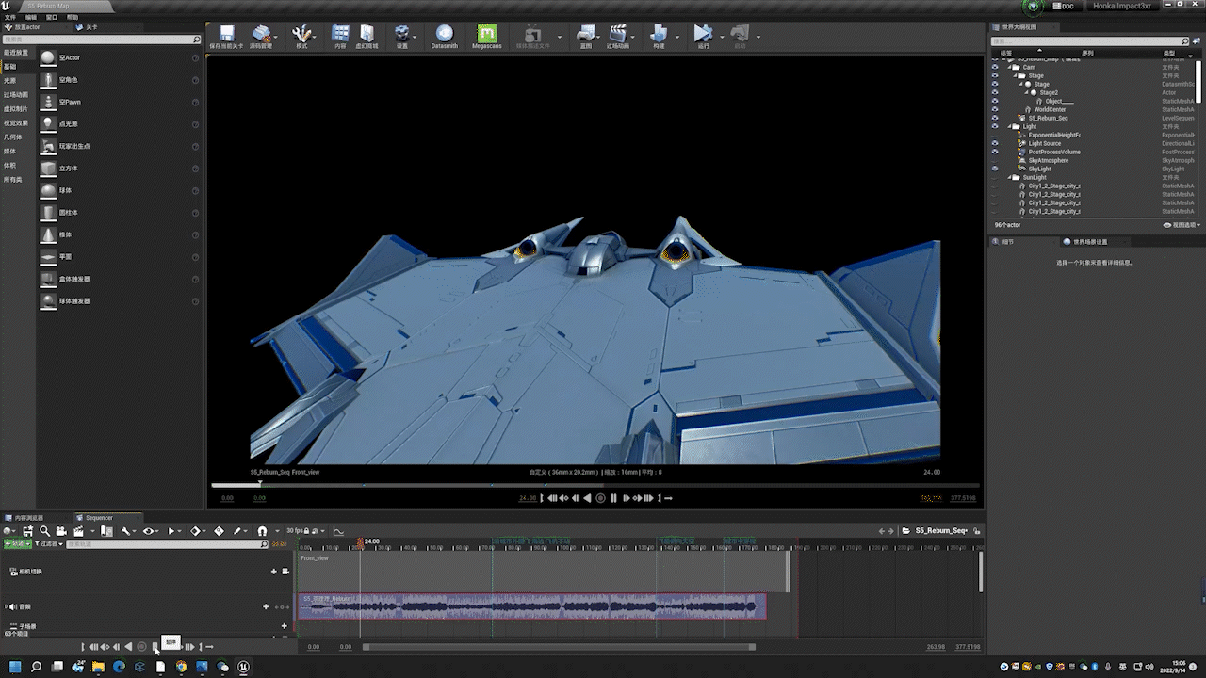1206x678 pixels.
Task: Toggle visibility eye of Stage2 actor
Action: (994, 92)
